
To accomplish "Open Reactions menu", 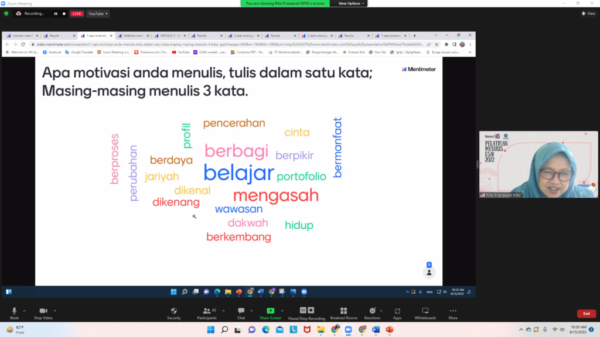I will pyautogui.click(x=372, y=314).
